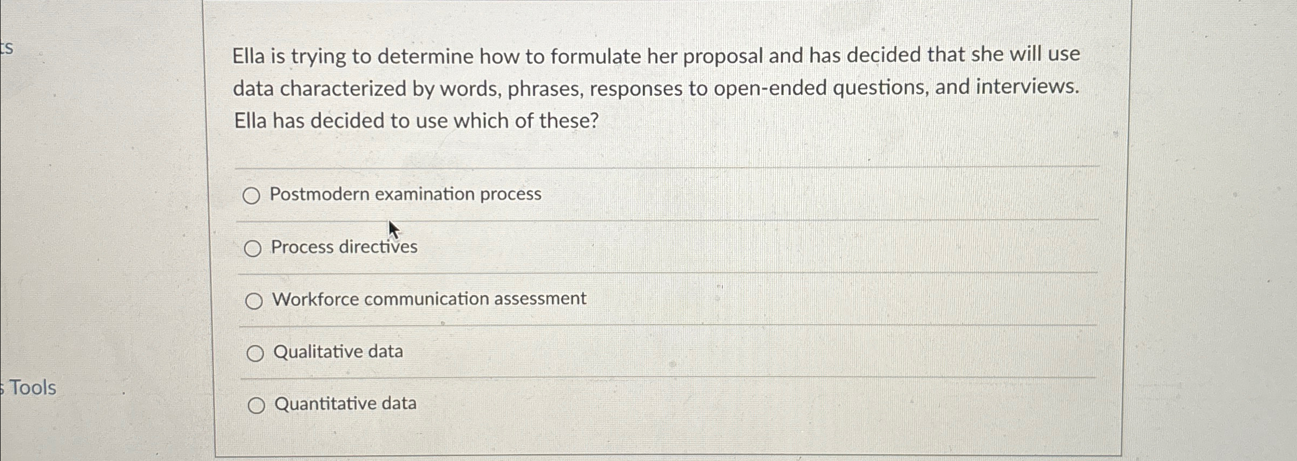Image resolution: width=1297 pixels, height=461 pixels.
Task: Click the question's last sentence asking which option
Action: click(415, 120)
